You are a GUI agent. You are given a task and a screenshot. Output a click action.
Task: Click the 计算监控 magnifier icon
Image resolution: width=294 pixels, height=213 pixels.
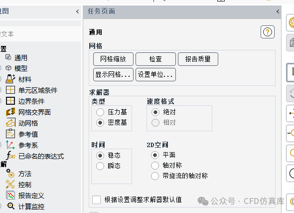10,206
